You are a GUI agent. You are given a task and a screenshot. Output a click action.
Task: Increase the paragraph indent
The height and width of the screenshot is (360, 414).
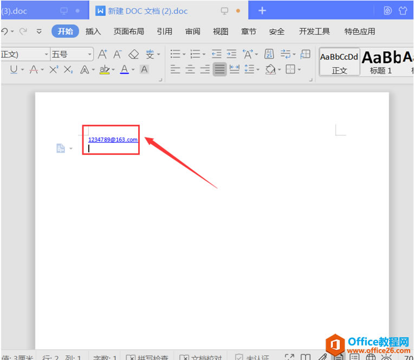click(231, 54)
